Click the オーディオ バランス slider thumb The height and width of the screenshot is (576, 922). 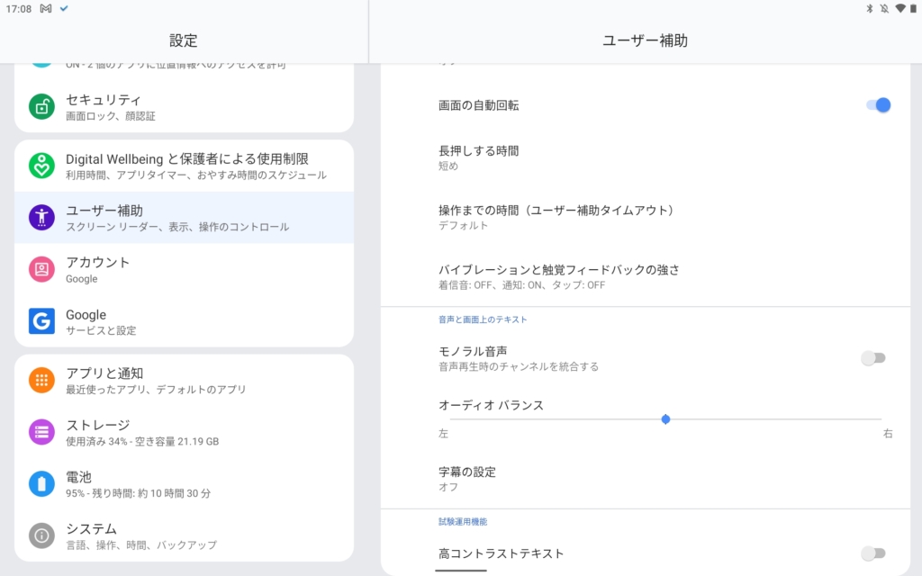[665, 419]
